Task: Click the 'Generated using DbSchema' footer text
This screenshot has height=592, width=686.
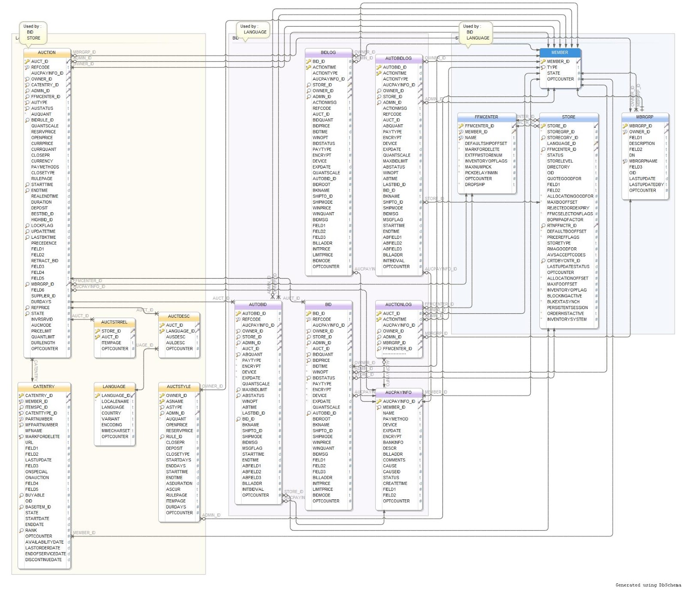Action: pos(648,585)
